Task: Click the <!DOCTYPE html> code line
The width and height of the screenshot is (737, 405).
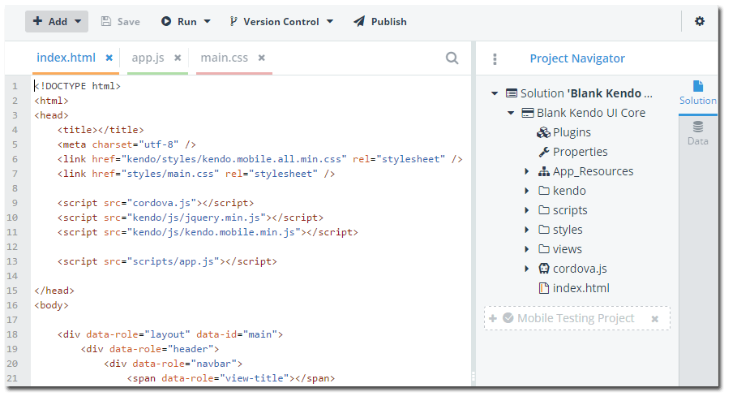Action: [x=78, y=86]
